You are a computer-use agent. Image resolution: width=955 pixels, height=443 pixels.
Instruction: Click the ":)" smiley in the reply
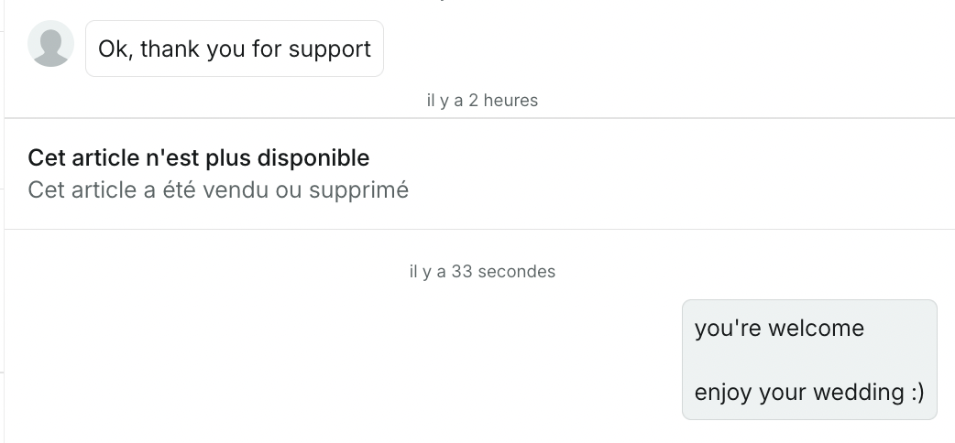click(917, 393)
